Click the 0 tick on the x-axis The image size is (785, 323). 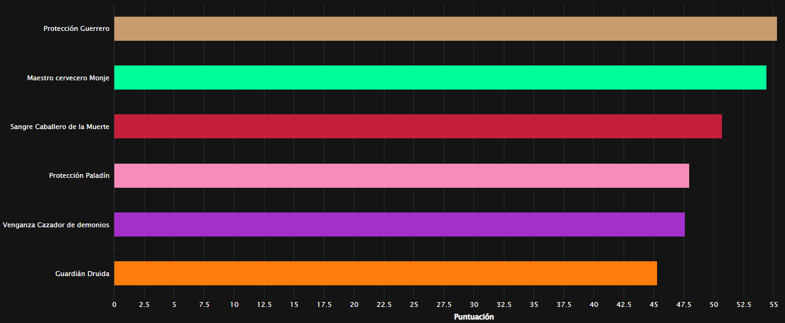click(114, 304)
